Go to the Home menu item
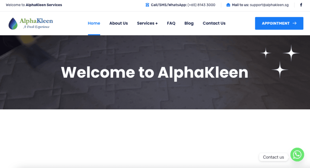 pyautogui.click(x=94, y=23)
